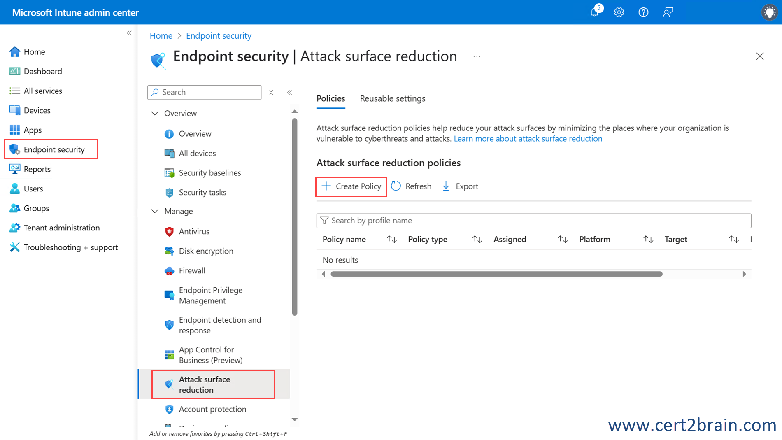This screenshot has width=782, height=440.
Task: Click the table scrollbar left arrow
Action: (324, 274)
